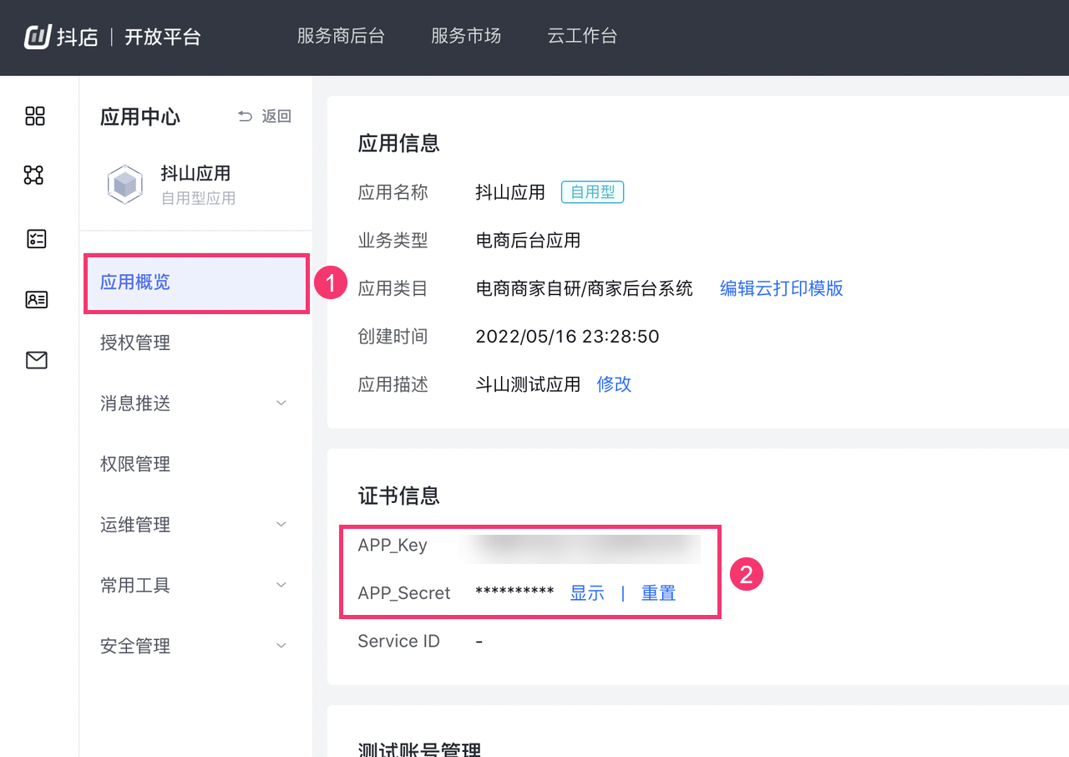
Task: Click the 应用类目 field label
Action: pyautogui.click(x=393, y=288)
